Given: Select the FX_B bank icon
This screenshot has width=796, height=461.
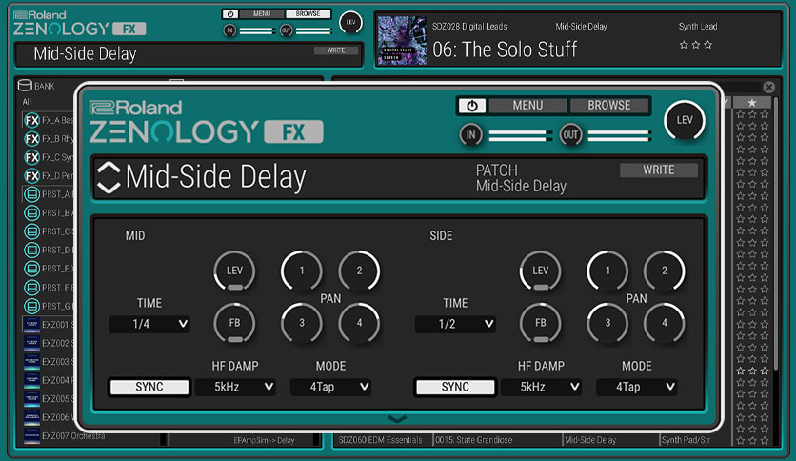Looking at the screenshot, I should tap(32, 139).
